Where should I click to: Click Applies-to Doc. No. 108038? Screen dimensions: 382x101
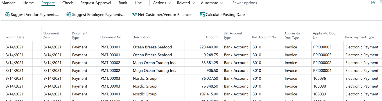320,86
